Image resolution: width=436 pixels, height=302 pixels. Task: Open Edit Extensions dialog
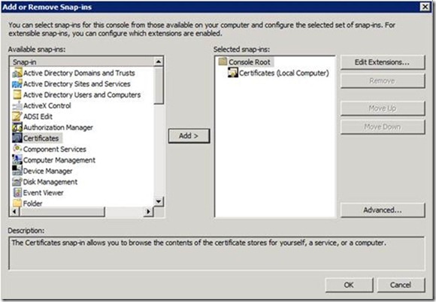pyautogui.click(x=383, y=62)
